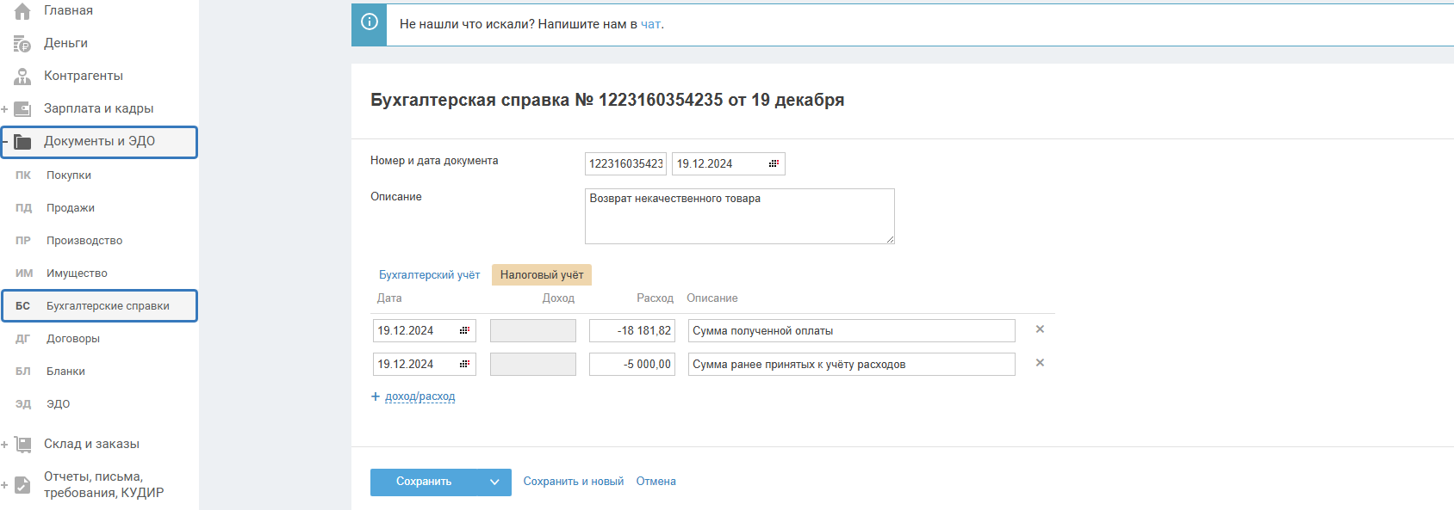Open Бухгалтерские справки in sidebar
The image size is (1454, 510).
pyautogui.click(x=108, y=306)
